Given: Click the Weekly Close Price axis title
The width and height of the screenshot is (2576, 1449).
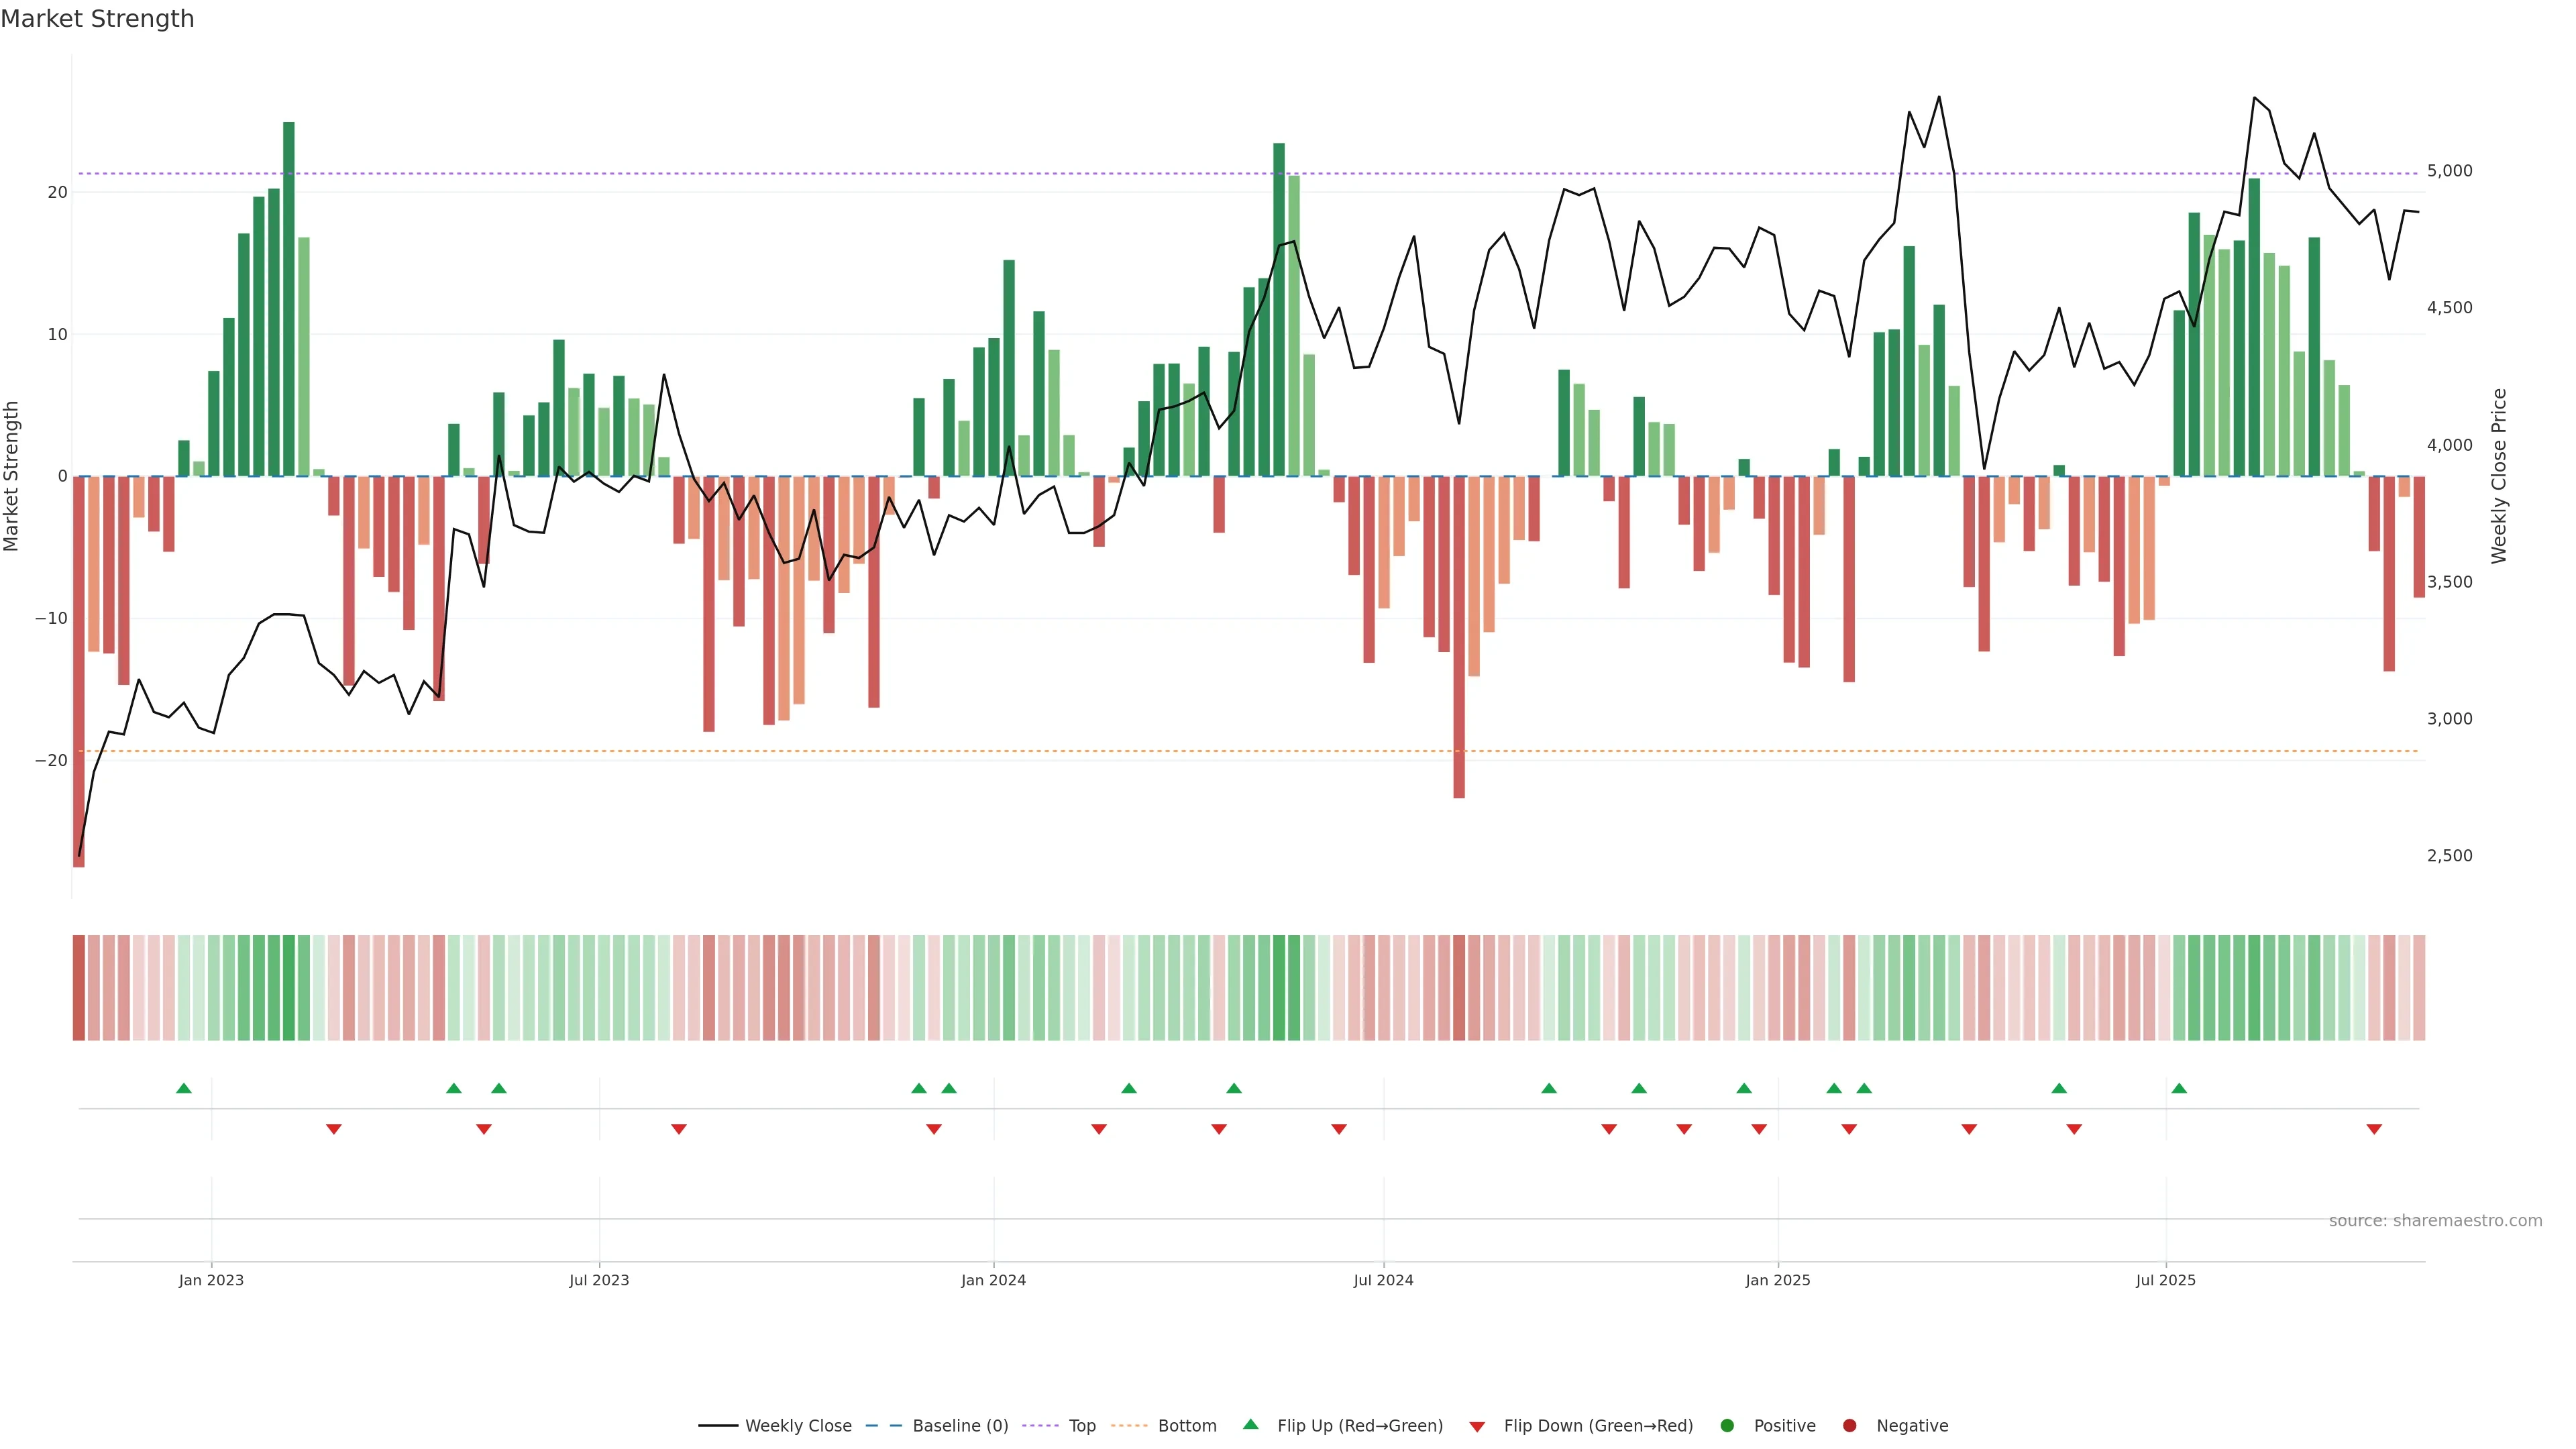Looking at the screenshot, I should coord(2499,476).
